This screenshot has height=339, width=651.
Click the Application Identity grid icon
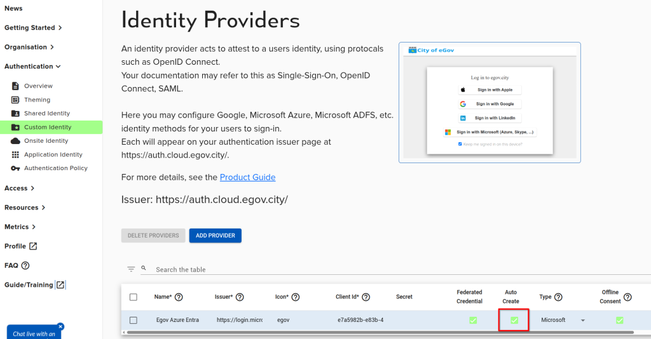coord(15,154)
